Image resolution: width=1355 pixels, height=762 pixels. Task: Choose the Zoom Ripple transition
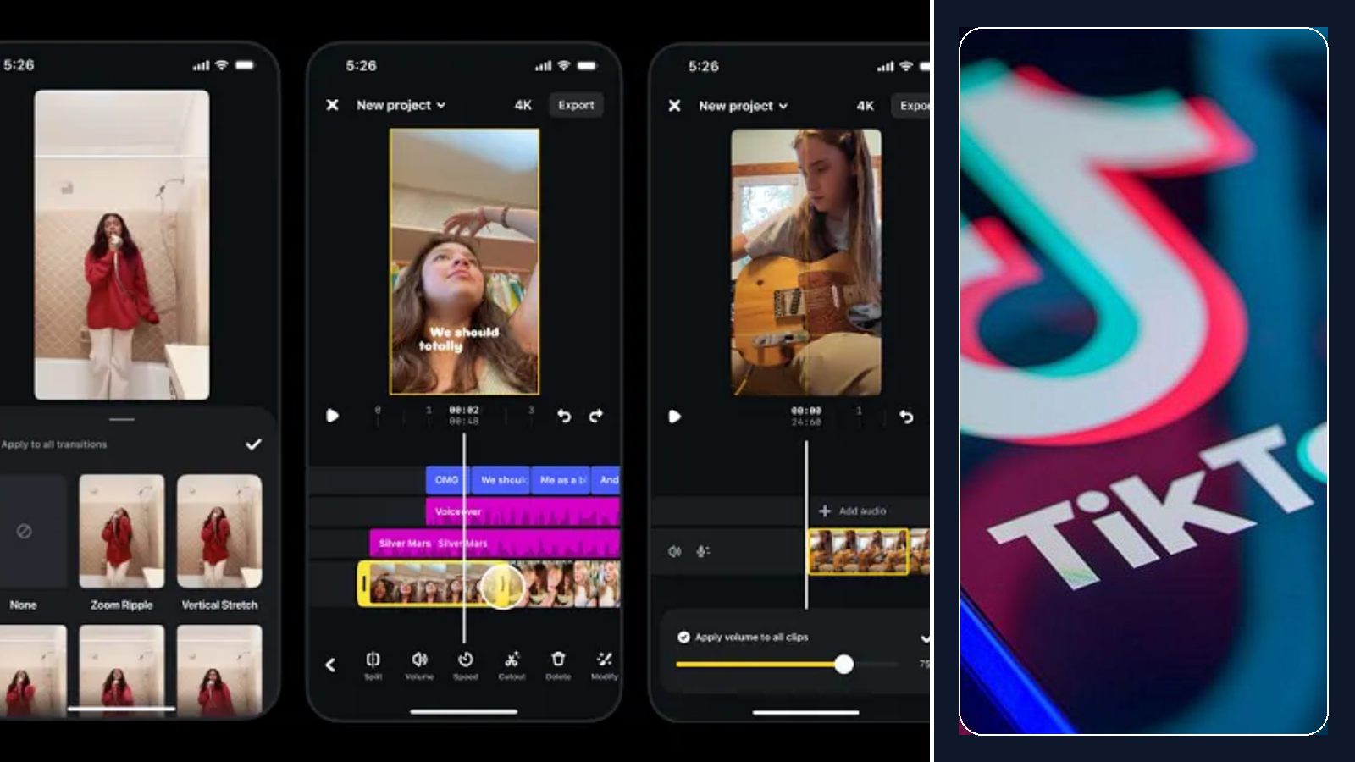click(122, 542)
